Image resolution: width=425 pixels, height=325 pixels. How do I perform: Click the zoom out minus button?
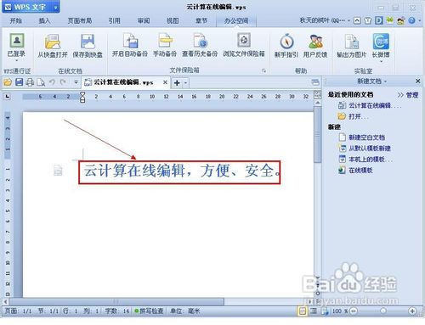tap(354, 311)
